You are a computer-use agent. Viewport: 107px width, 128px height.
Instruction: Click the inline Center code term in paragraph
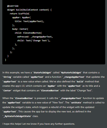click(7, 91)
